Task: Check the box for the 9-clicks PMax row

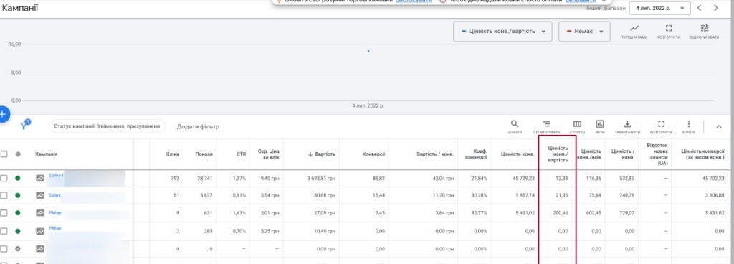Action: (4, 213)
